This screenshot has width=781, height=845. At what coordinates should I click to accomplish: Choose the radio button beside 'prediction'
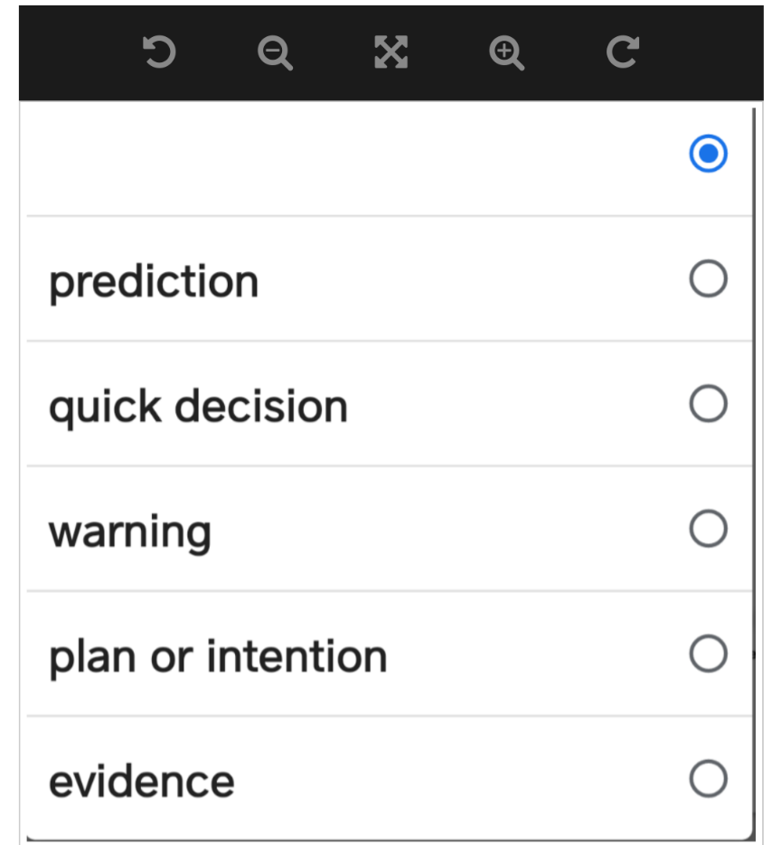coord(708,279)
